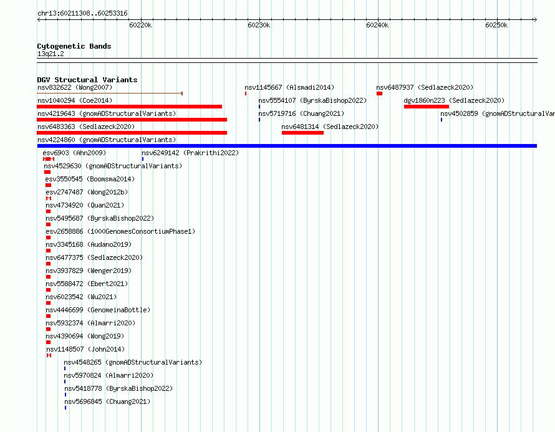Click nsv4502859 gnomAD label at right edge
555x432 pixels.
[x=497, y=113]
